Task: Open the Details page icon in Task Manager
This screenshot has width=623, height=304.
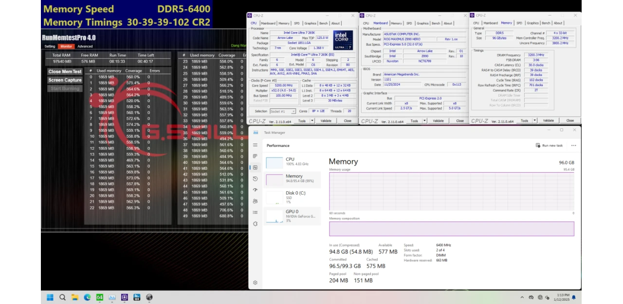Action: click(x=255, y=212)
